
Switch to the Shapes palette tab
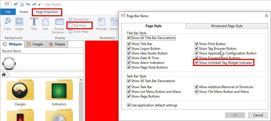coord(57,44)
